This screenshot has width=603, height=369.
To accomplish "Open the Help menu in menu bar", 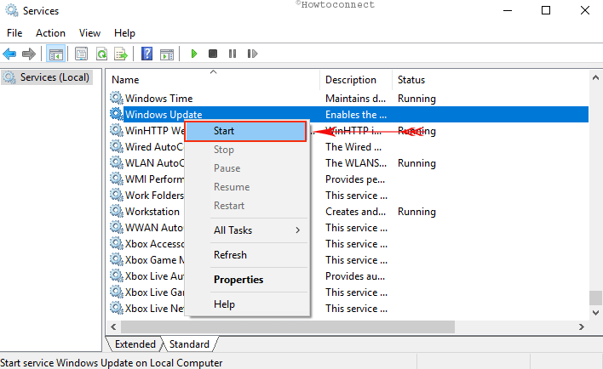I will [x=124, y=33].
